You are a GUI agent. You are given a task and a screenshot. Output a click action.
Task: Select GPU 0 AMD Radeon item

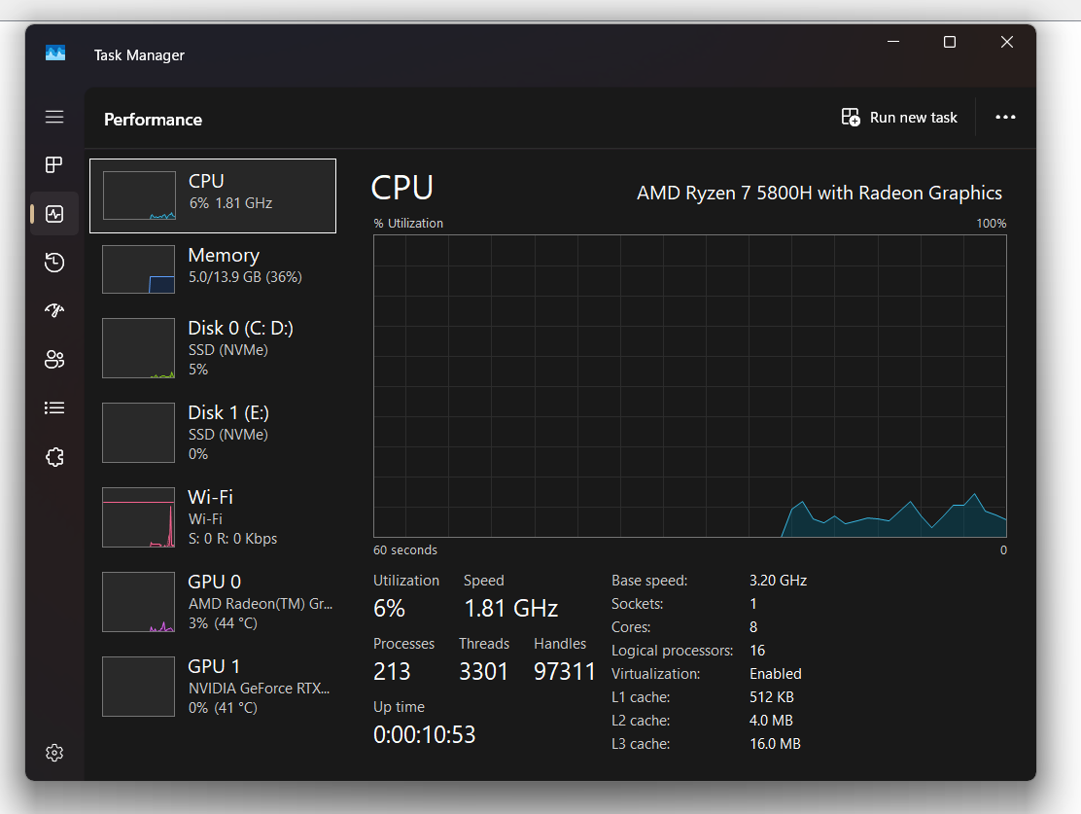coord(213,602)
